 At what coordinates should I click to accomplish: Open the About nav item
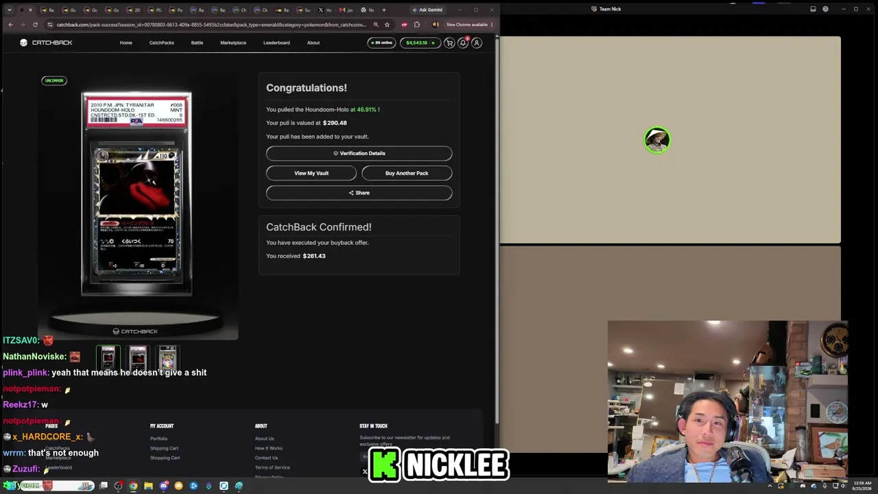click(x=313, y=43)
